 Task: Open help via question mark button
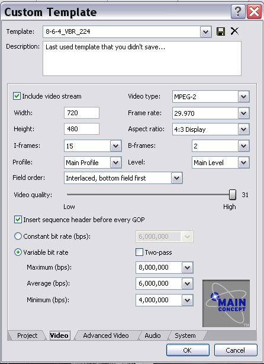click(x=238, y=12)
